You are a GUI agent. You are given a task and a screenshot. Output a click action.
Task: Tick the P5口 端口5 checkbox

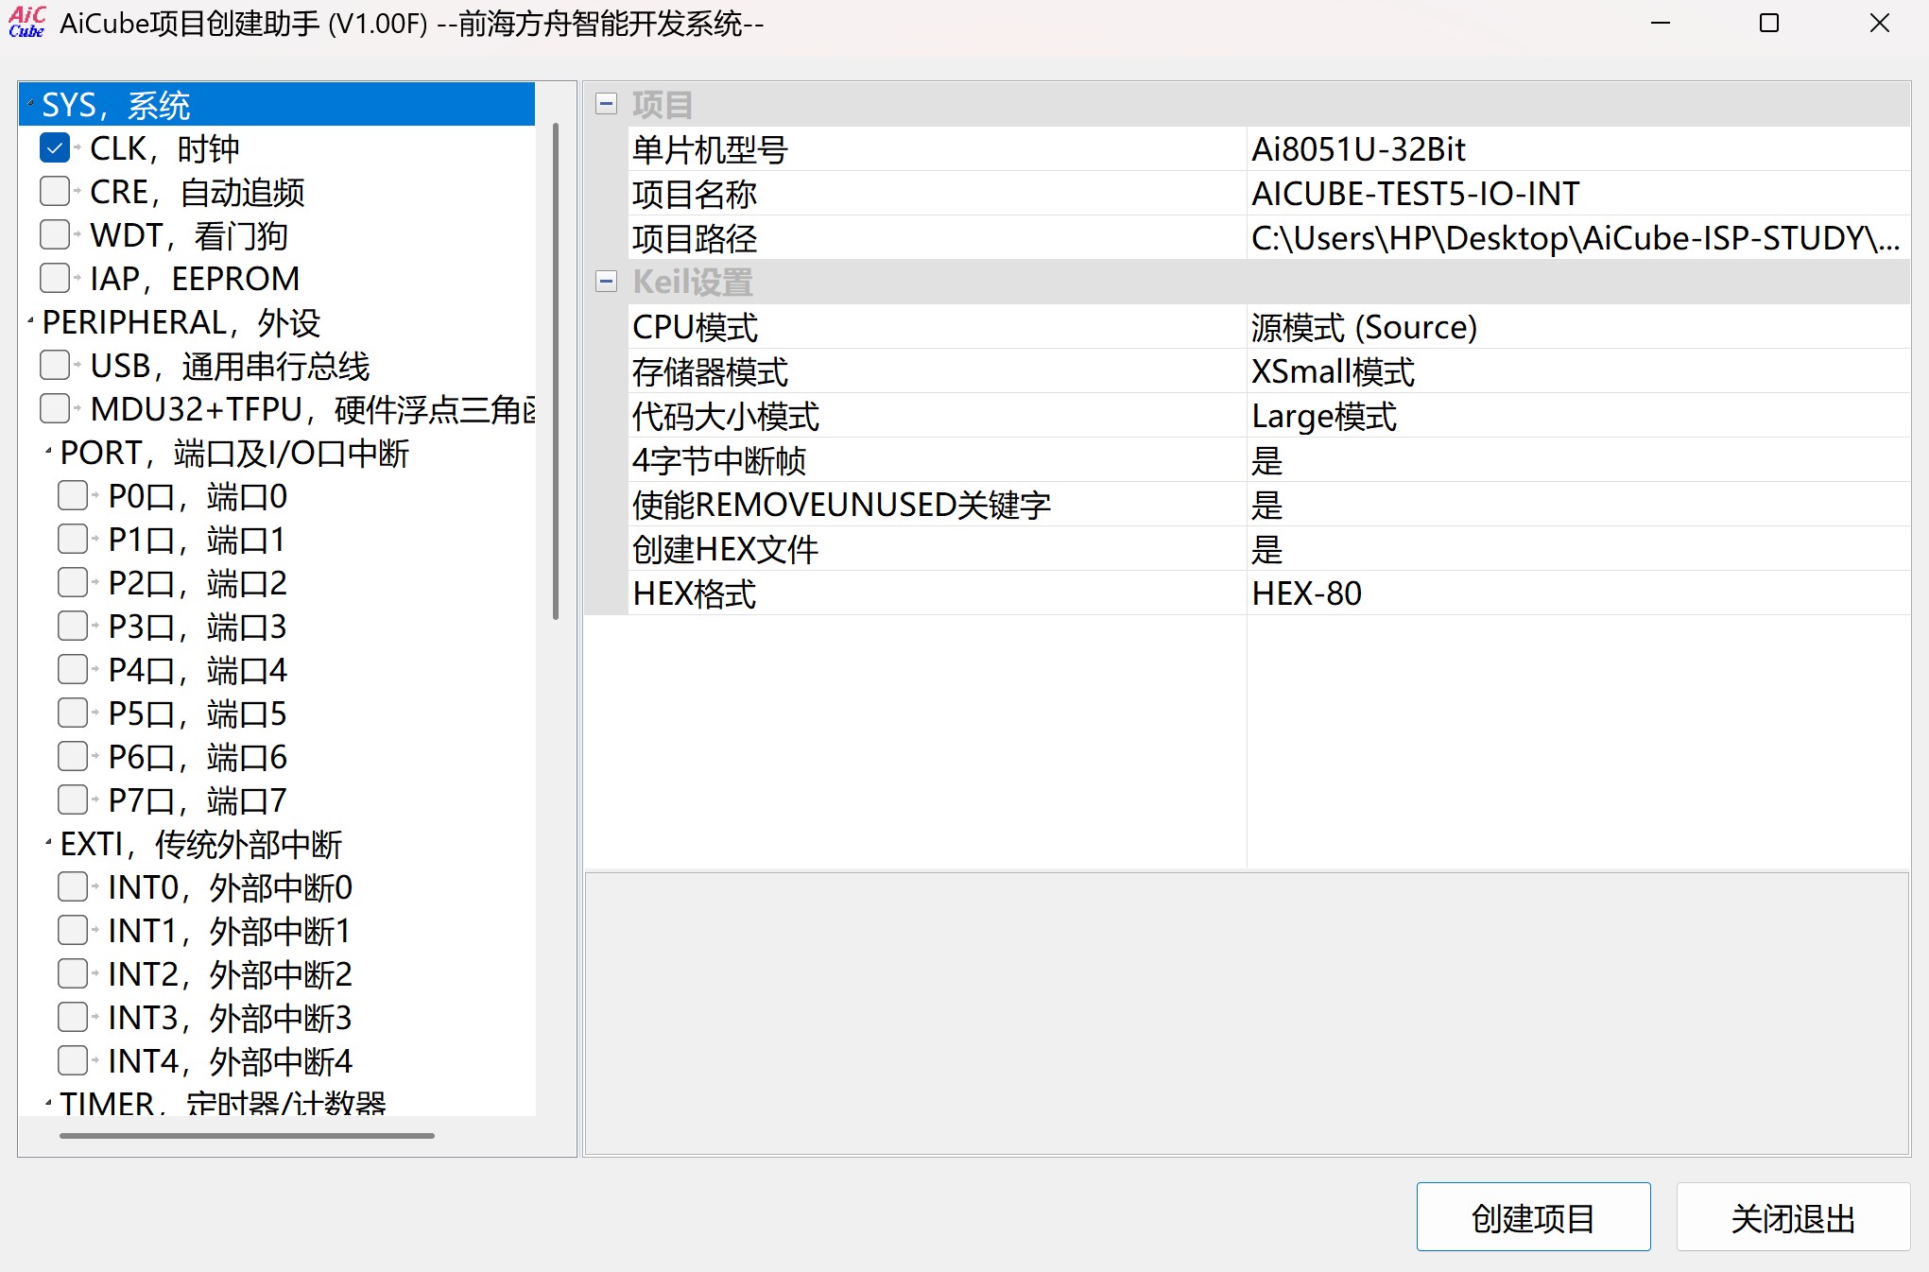(x=73, y=713)
